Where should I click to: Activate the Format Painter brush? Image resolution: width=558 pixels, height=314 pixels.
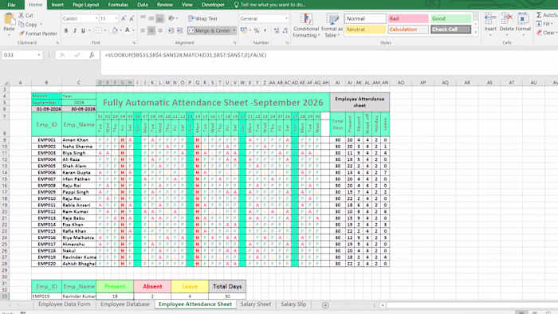click(22, 33)
